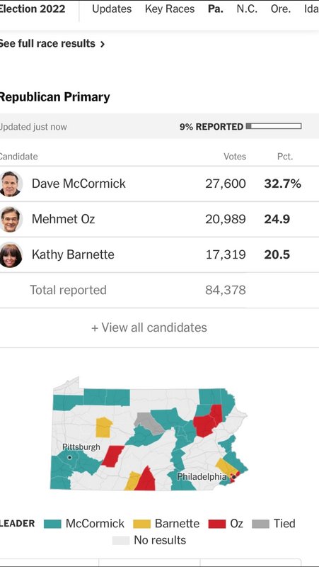Image resolution: width=319 pixels, height=567 pixels.
Task: Click the Election 2022 header title
Action: click(33, 9)
